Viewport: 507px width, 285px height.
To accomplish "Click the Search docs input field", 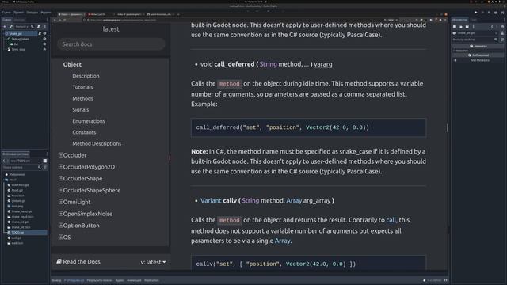I will pos(111,44).
